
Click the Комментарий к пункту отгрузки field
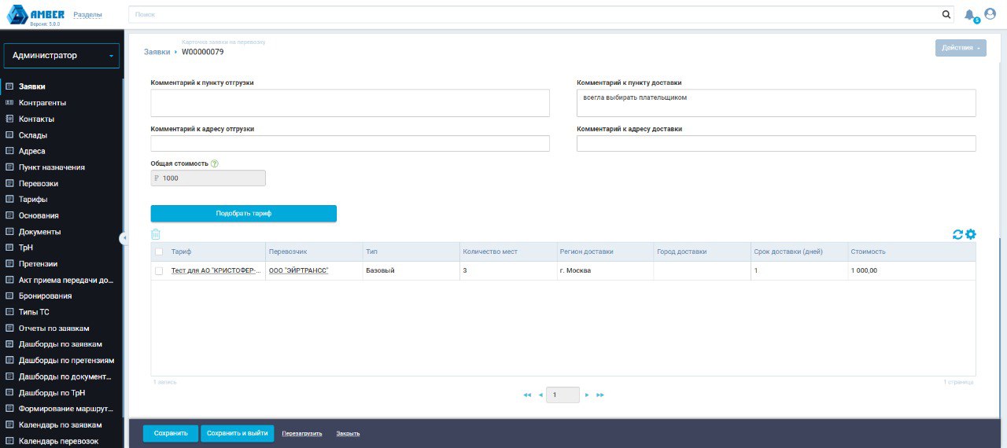[x=350, y=103]
